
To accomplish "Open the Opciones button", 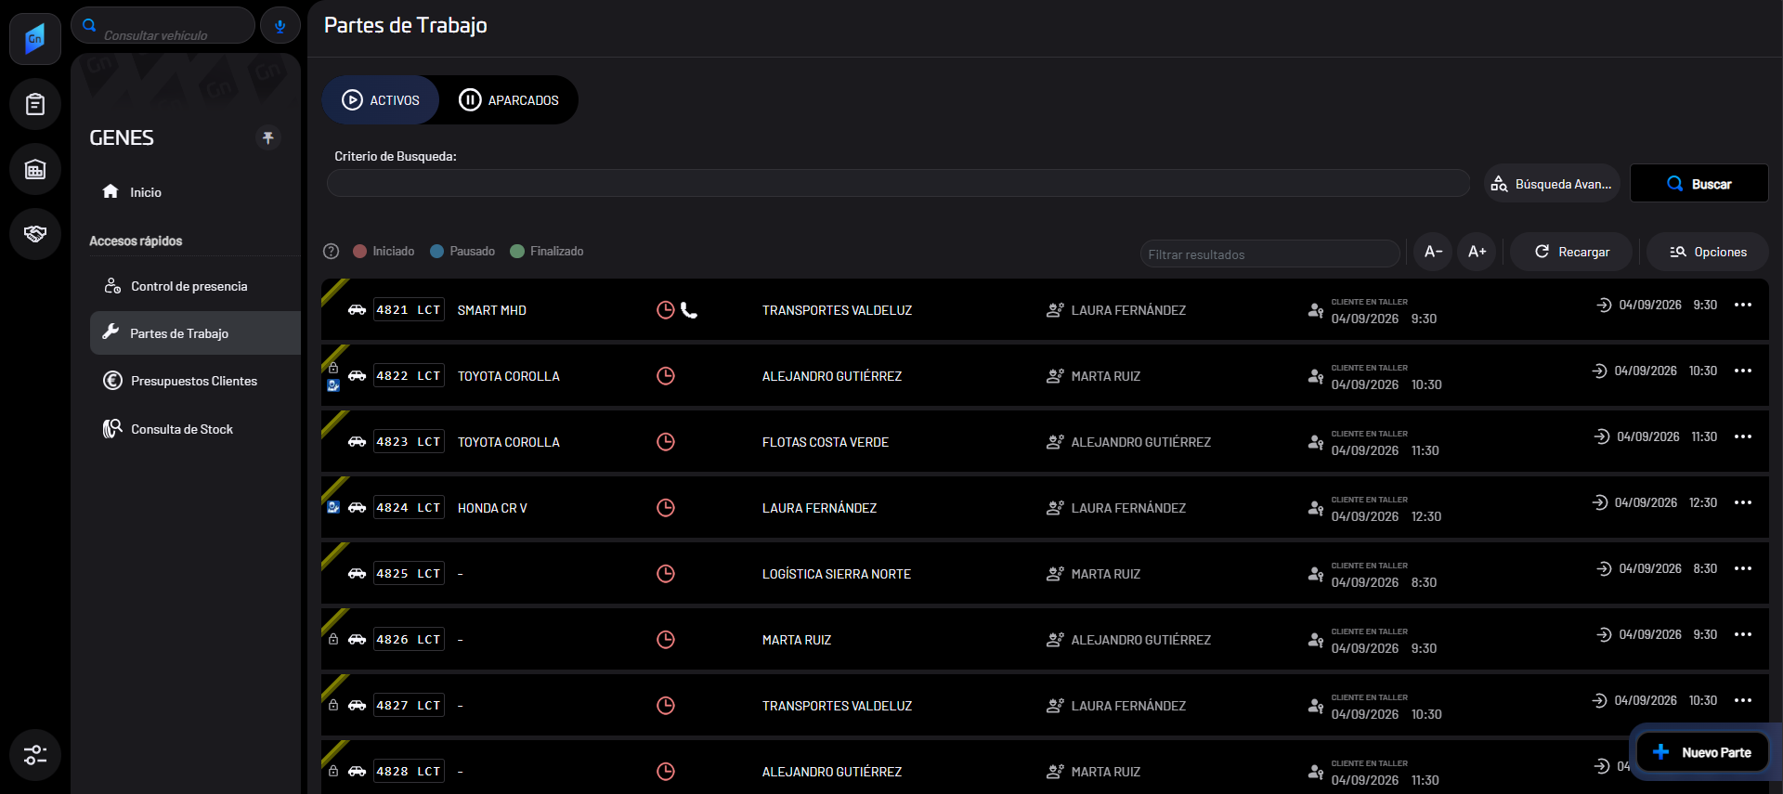I will pyautogui.click(x=1707, y=252).
